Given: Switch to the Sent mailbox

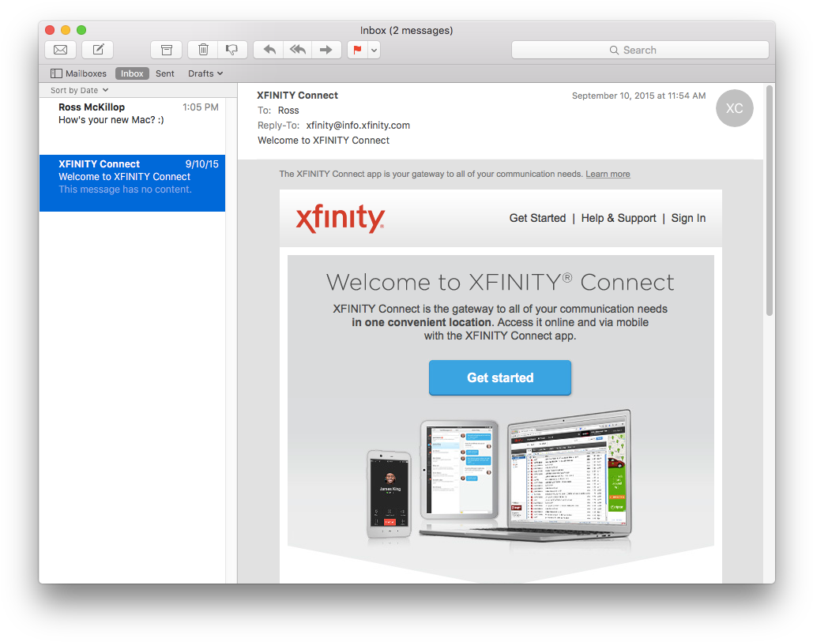Looking at the screenshot, I should [x=164, y=73].
